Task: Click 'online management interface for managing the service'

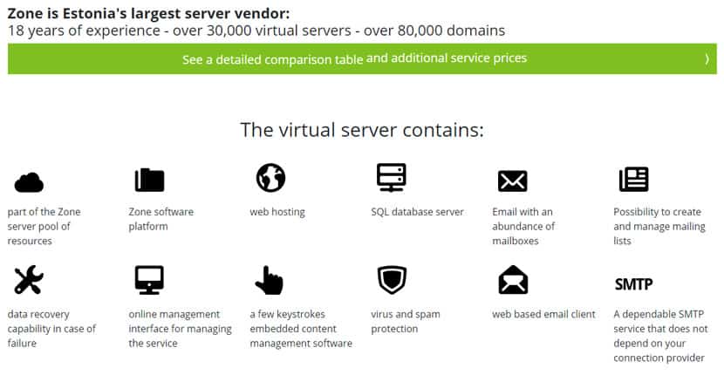Action: pyautogui.click(x=180, y=329)
